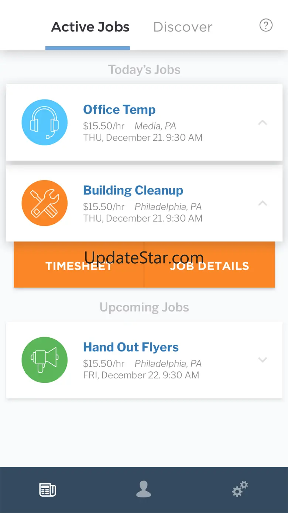Open the Hand Out Flyers job title
The image size is (288, 513).
tap(131, 347)
